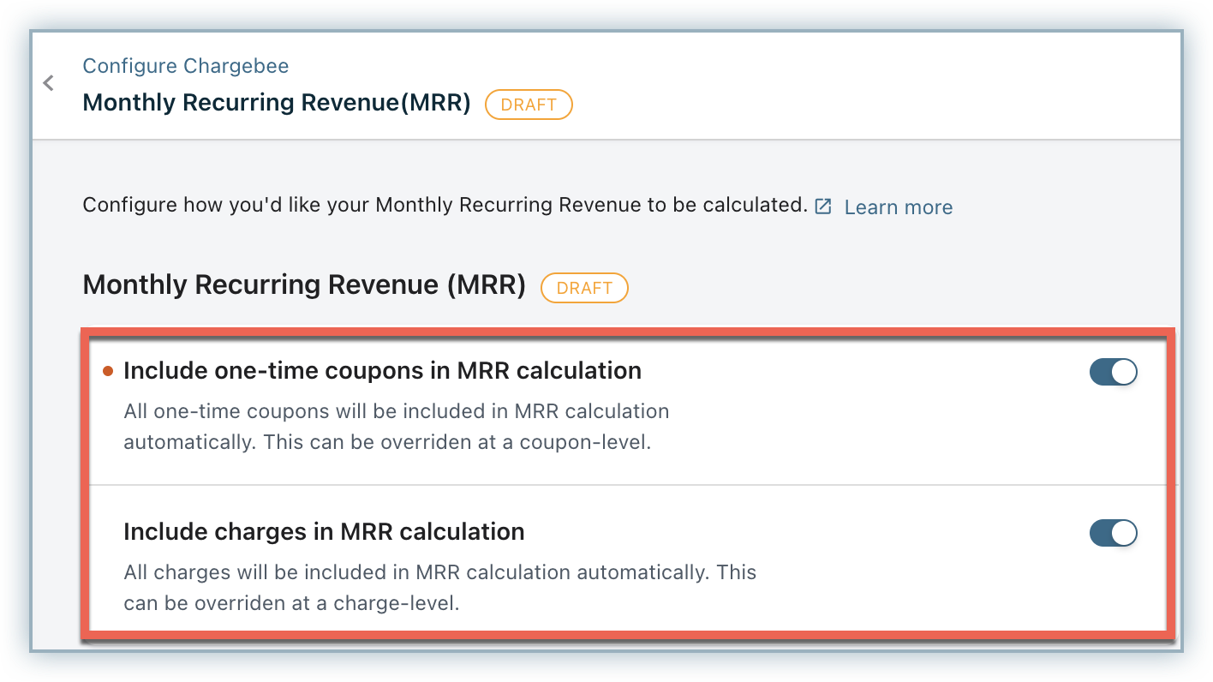1213x682 pixels.
Task: Click the DRAFT badge beside the section heading
Action: pyautogui.click(x=584, y=288)
